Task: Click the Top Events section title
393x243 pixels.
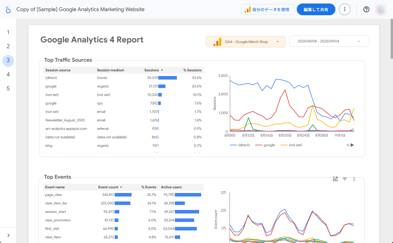Action: pos(58,177)
